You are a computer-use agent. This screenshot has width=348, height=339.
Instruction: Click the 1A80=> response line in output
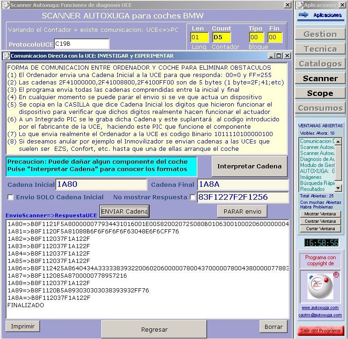(148, 224)
